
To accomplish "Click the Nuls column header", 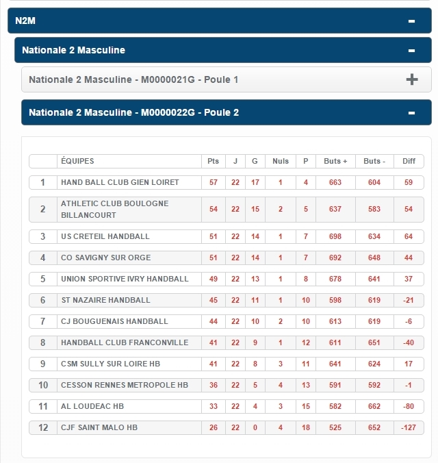I will pos(280,162).
